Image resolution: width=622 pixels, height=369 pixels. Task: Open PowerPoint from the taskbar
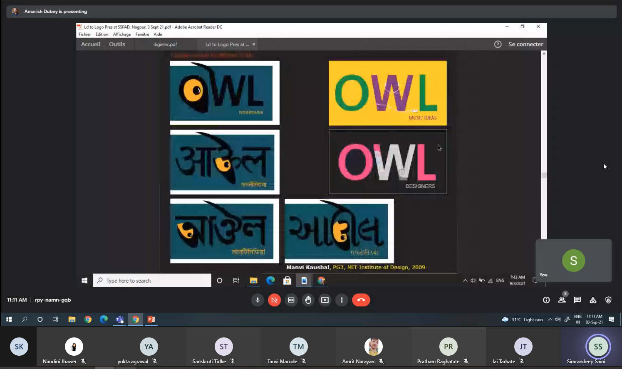pos(151,319)
